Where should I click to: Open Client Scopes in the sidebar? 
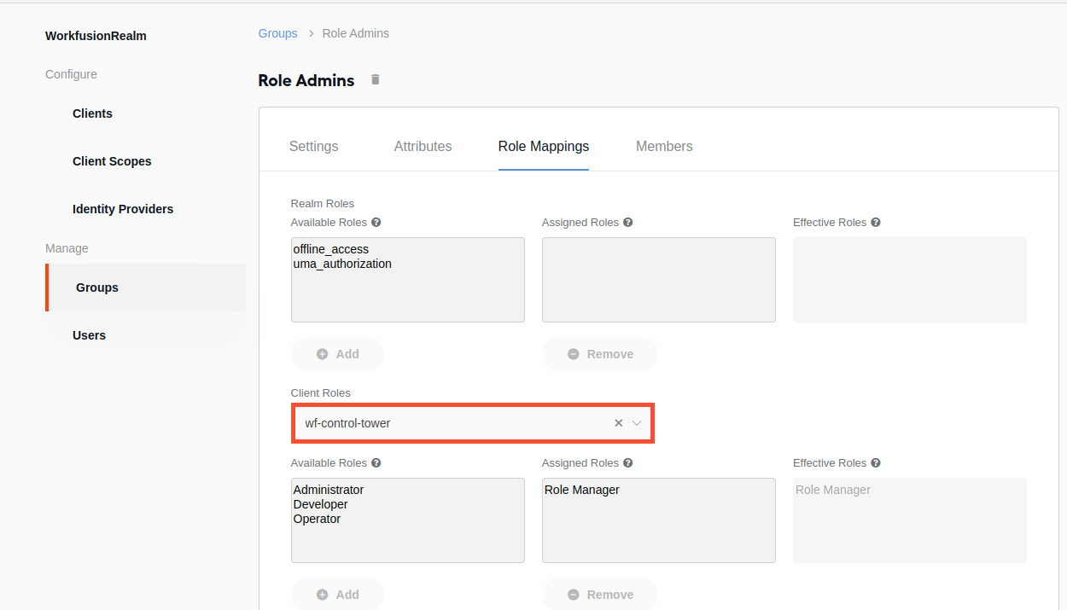[112, 161]
